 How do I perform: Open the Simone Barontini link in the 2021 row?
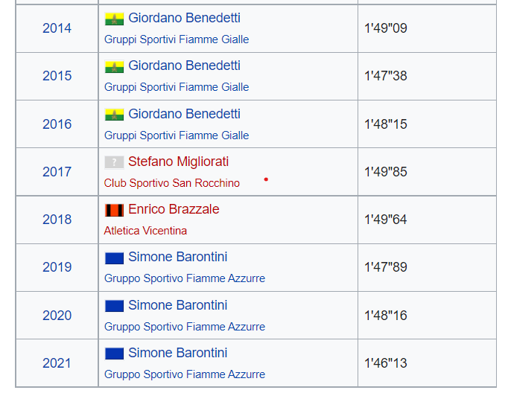click(x=178, y=353)
